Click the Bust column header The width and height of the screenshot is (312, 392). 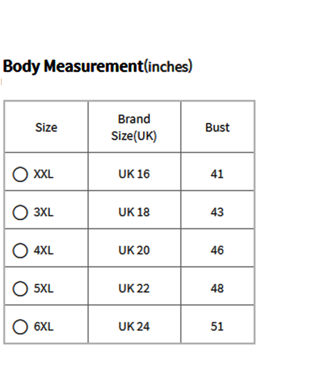pos(217,127)
